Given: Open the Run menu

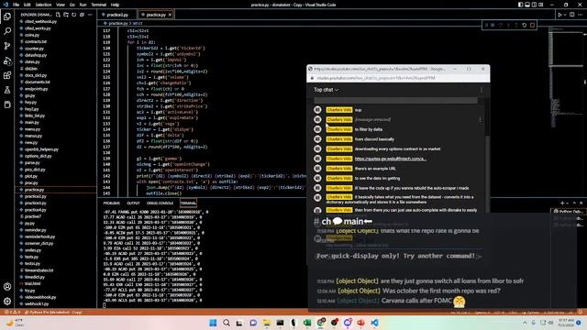Looking at the screenshot, I should 83,5.
